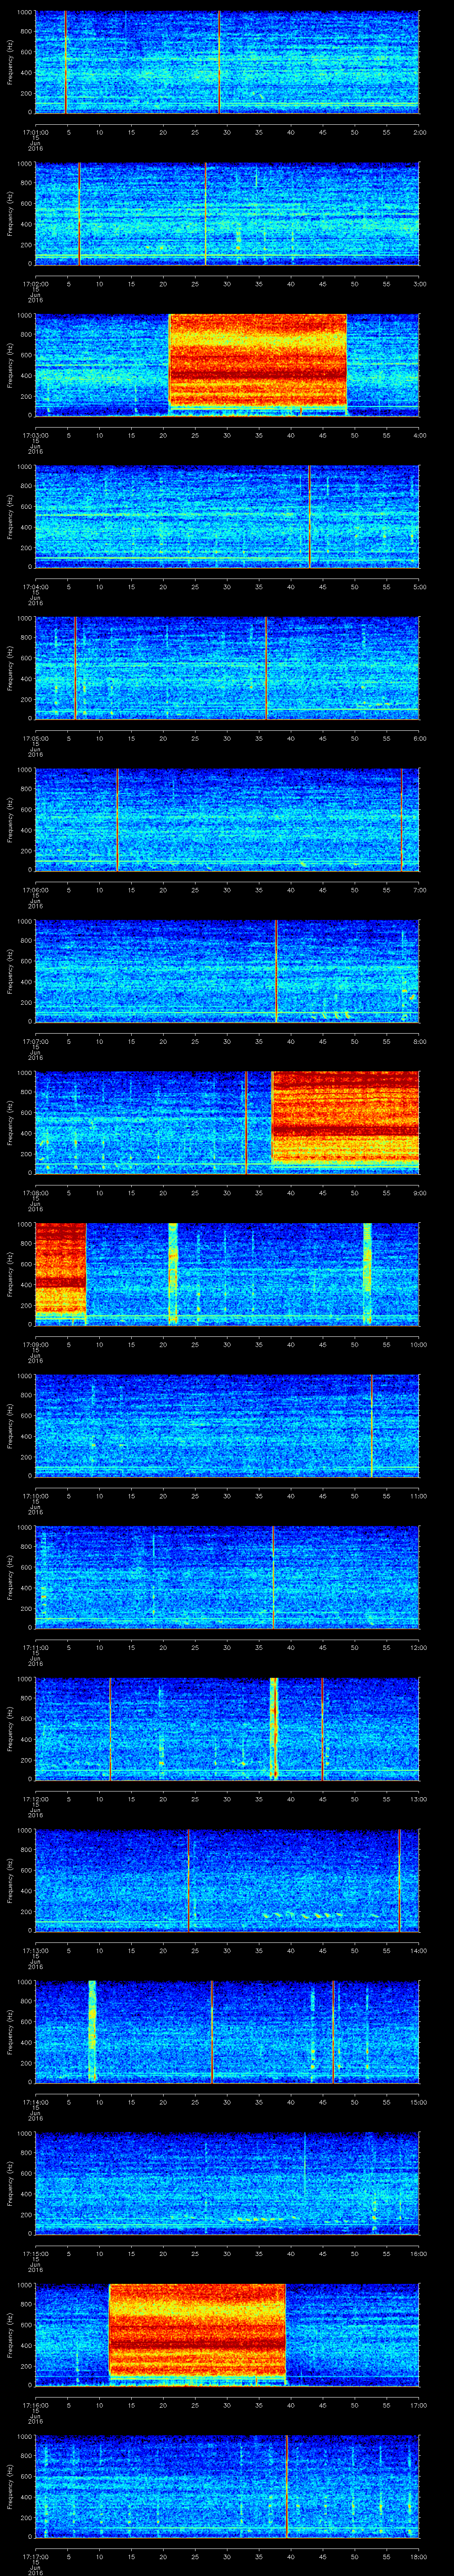The height and width of the screenshot is (2576, 454).
Task: Open the 17:02:00 spectrogram panel
Action: (227, 213)
